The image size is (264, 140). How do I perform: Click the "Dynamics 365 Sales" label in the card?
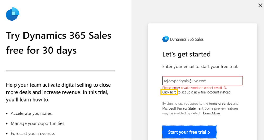187,39
